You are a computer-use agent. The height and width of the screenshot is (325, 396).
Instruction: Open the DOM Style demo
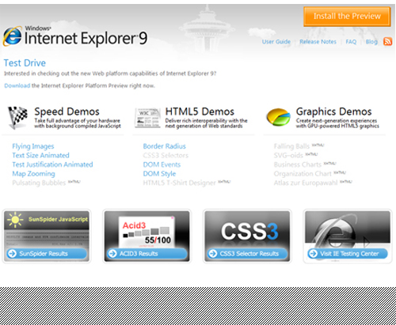click(x=159, y=174)
